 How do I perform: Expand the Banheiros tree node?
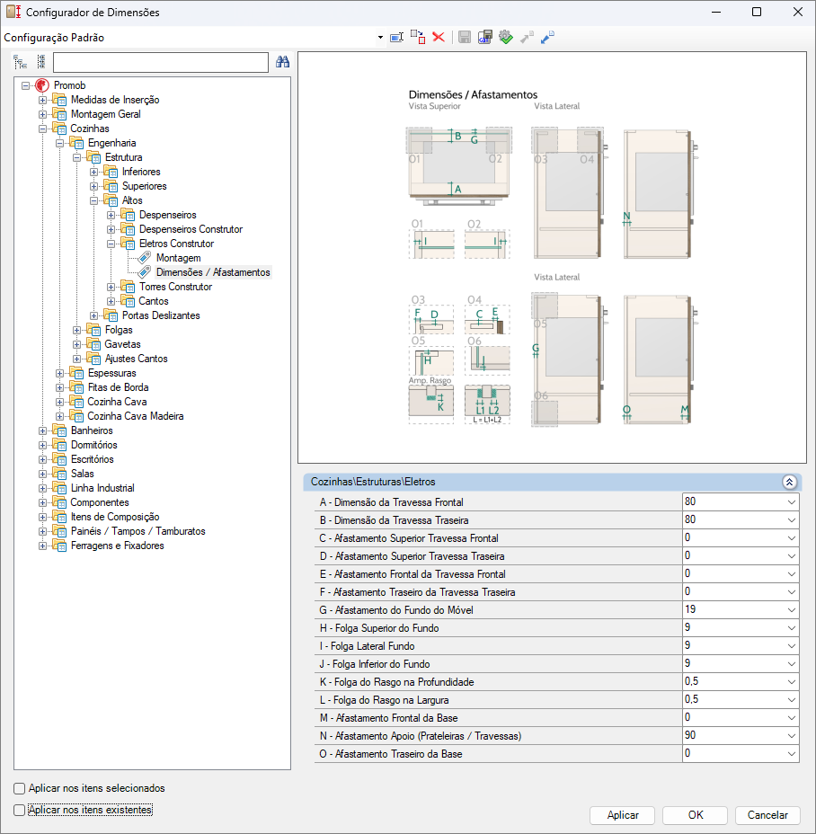coord(42,430)
